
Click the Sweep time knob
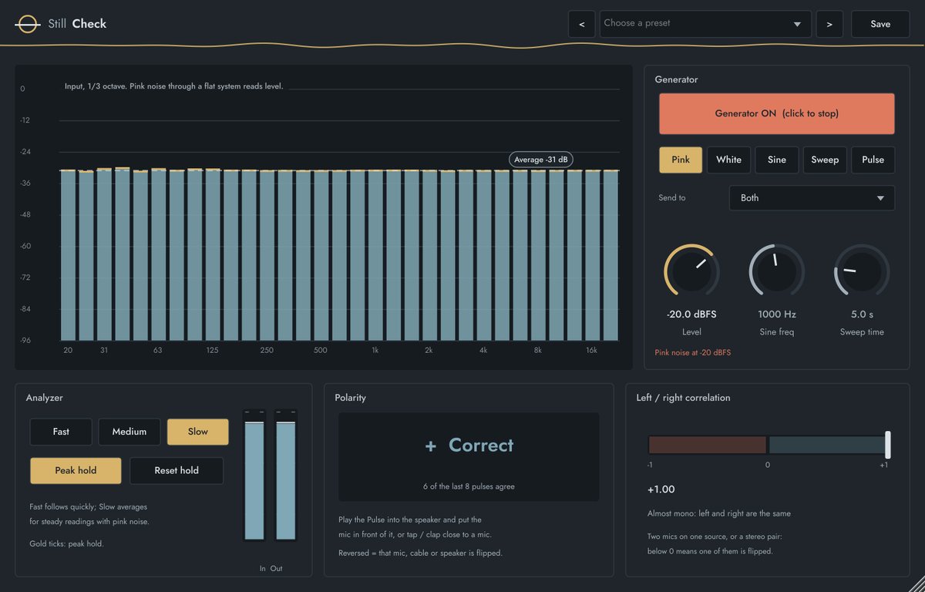(x=862, y=271)
